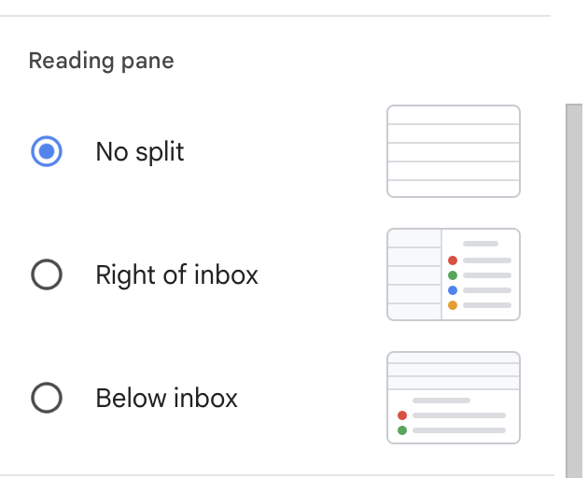Click the "Reading pane" section heading
Screen dimensions: 588x478
coord(101,62)
